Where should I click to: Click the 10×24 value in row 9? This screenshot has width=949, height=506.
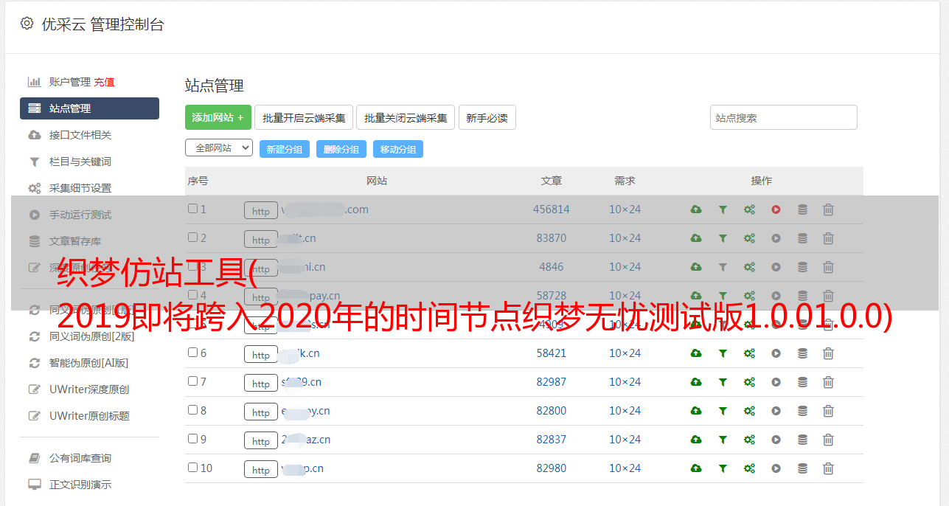coord(625,440)
